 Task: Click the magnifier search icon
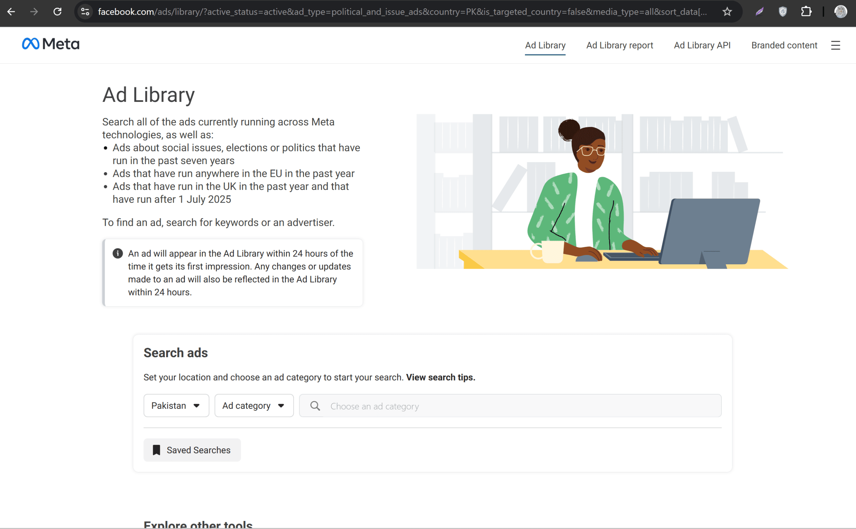(315, 406)
